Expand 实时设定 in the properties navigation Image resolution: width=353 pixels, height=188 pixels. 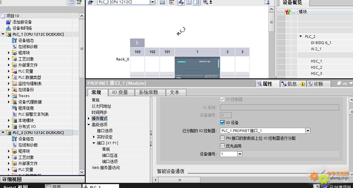point(94,137)
